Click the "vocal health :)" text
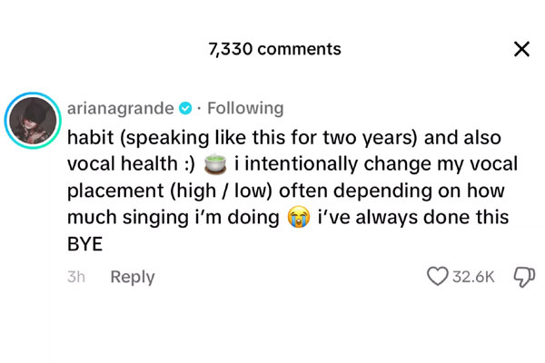 click(130, 164)
